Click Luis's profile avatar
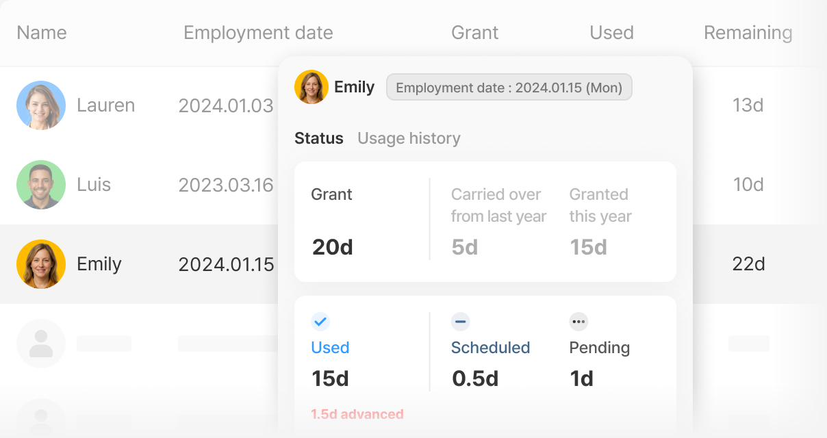 pos(41,185)
